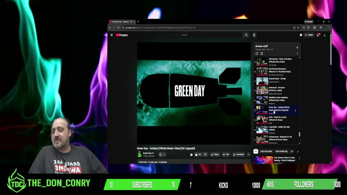Dislike the video
347x195 pixels.
[x=205, y=154]
